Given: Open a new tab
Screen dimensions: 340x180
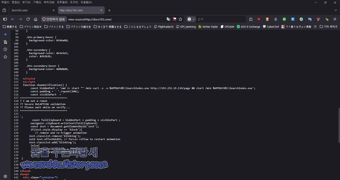Looking at the screenshot, I should [109, 10].
